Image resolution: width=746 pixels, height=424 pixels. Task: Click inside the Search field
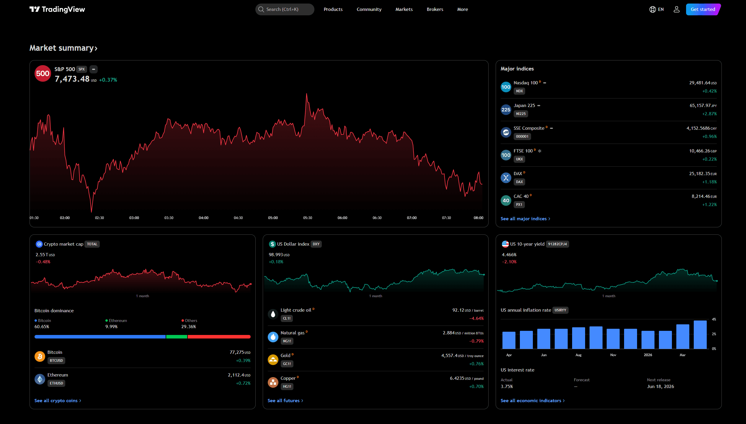285,9
